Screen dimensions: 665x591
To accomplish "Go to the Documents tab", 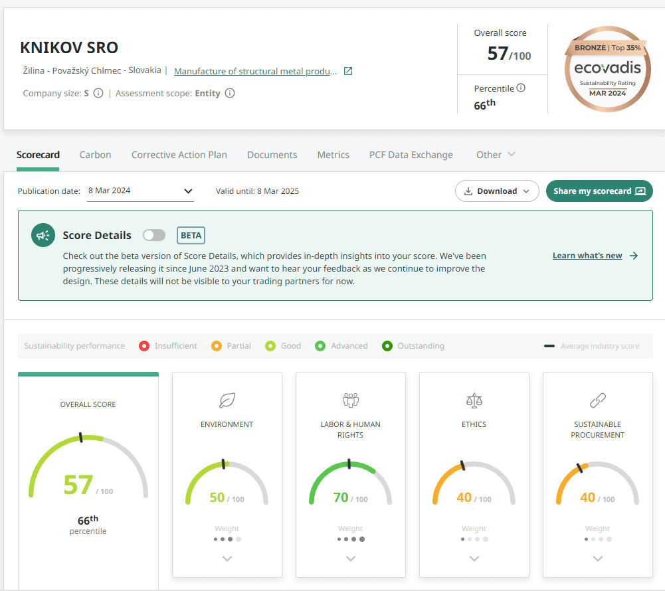I will [272, 155].
